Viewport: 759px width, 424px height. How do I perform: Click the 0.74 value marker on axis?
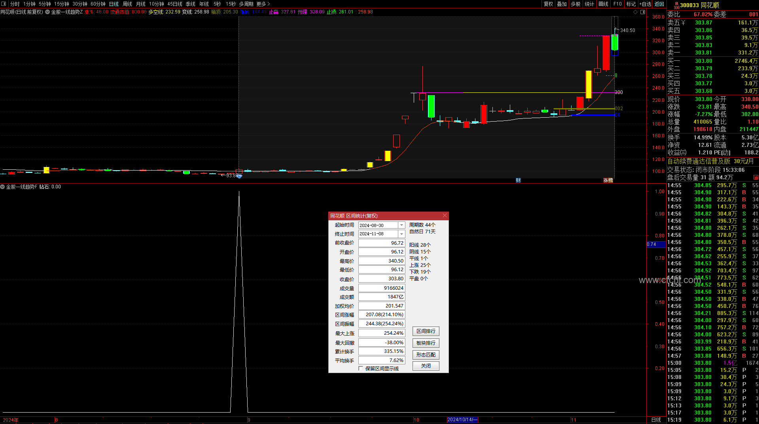pos(656,244)
